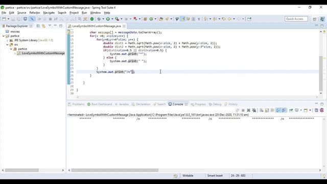Collapse the src folder node
The image size is (327, 184).
tap(7, 44)
